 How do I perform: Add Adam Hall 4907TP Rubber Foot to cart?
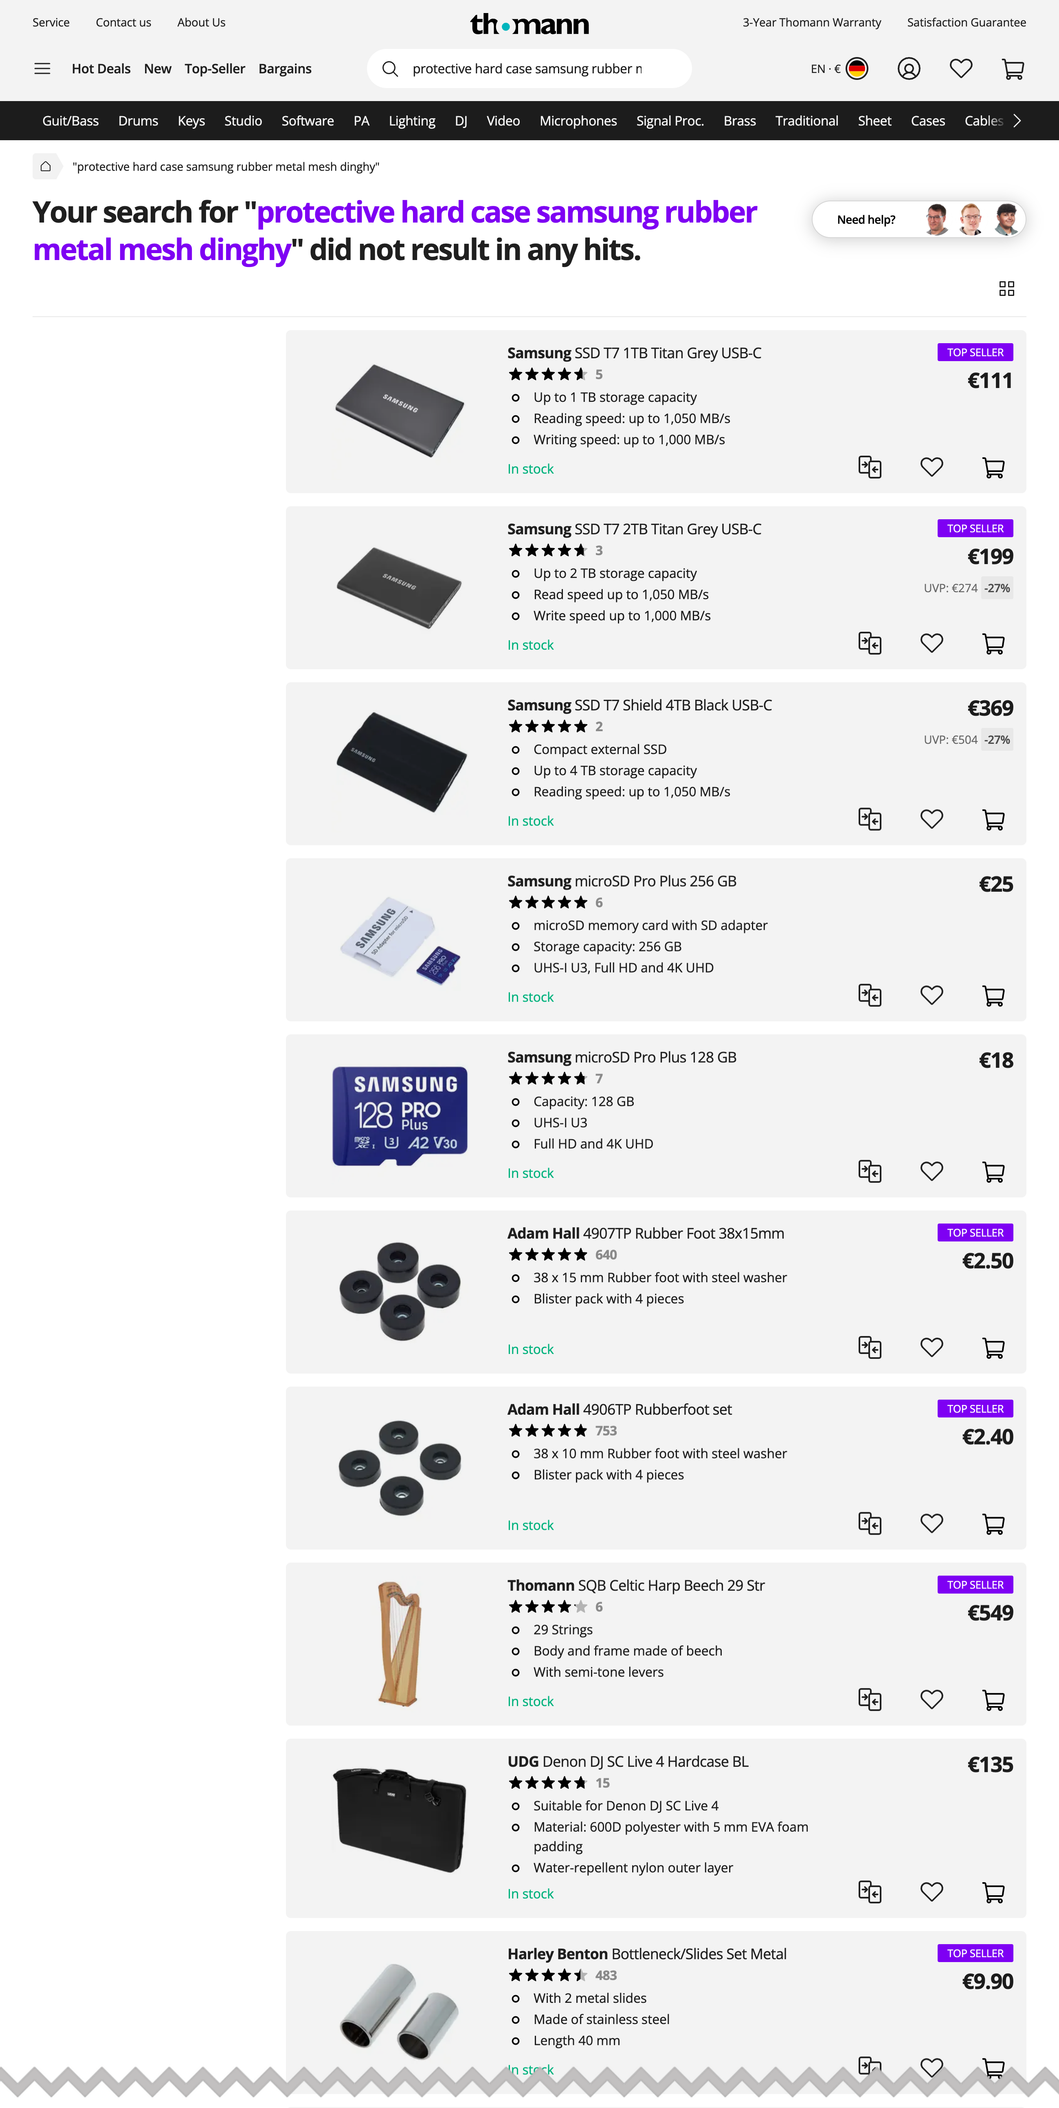(993, 1348)
